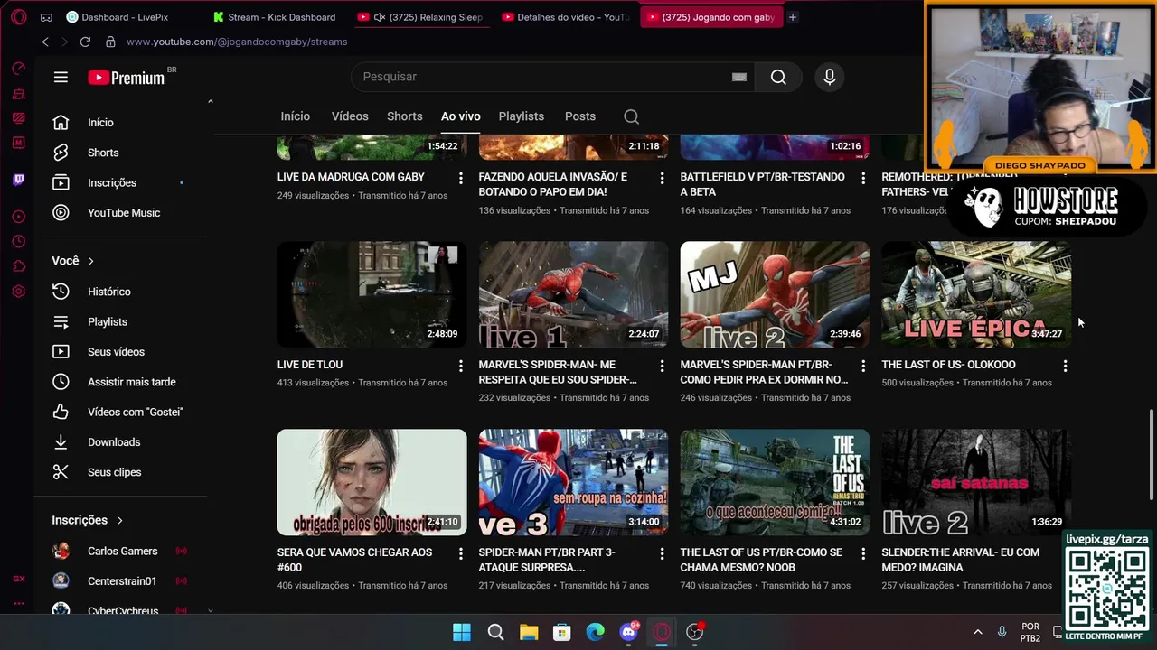This screenshot has height=650, width=1157.
Task: Open new tab with plus button
Action: point(793,17)
